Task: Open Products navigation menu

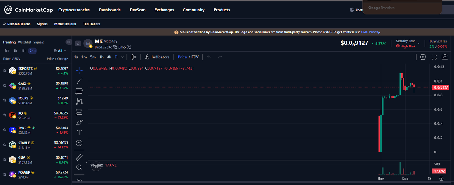Action: tap(222, 10)
